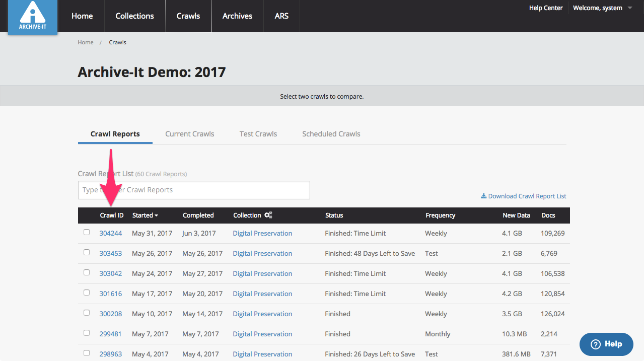Check the box for crawl 304244

coord(87,232)
